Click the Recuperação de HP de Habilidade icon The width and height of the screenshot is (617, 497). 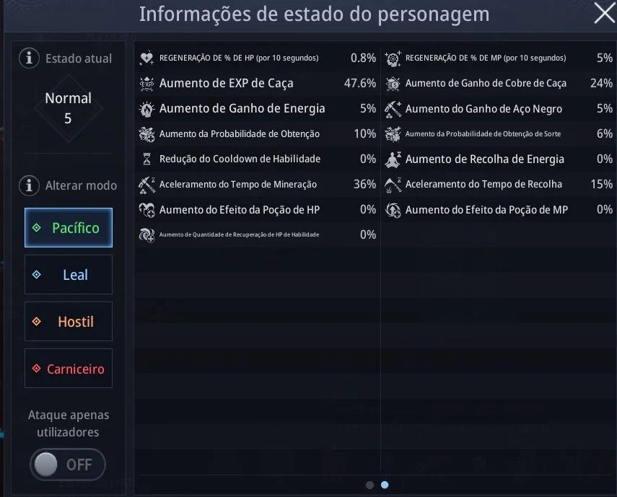pos(146,235)
